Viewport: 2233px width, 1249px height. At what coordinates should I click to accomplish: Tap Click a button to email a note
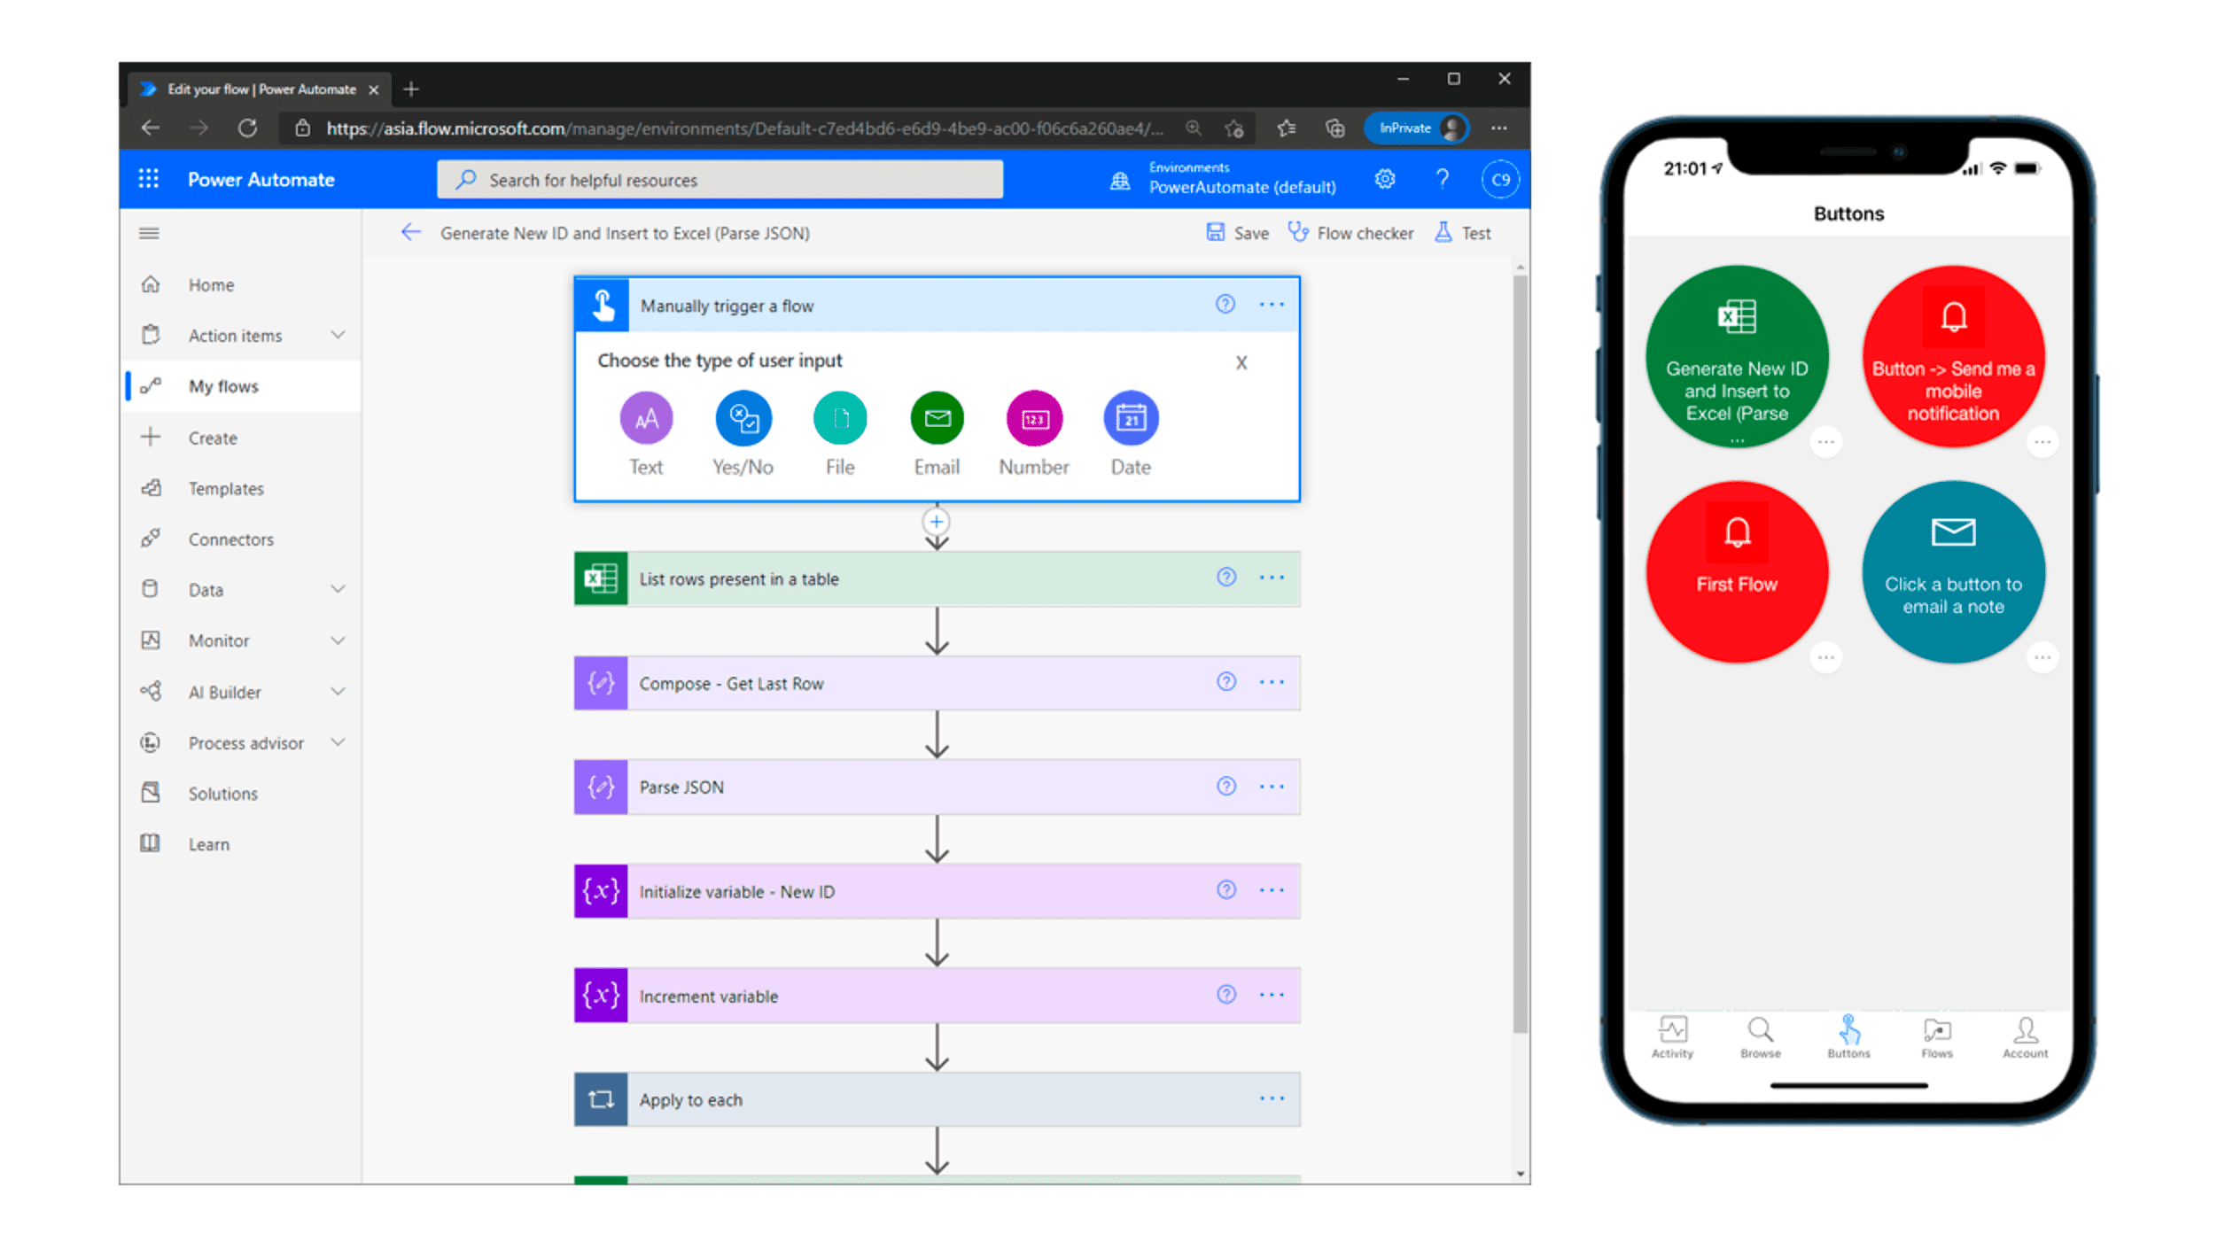[x=1953, y=572]
